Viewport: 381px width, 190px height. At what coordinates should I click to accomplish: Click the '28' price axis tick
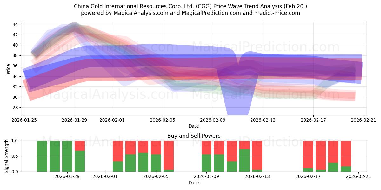16,108
